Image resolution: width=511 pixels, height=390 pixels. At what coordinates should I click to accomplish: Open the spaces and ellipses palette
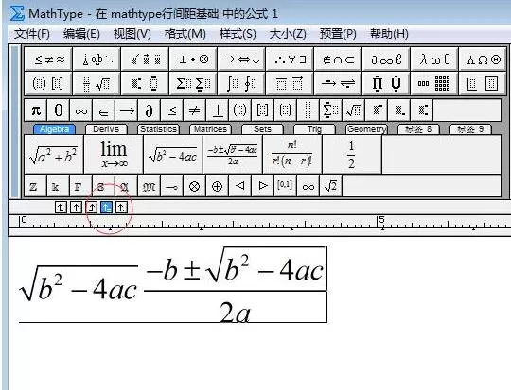pos(97,59)
